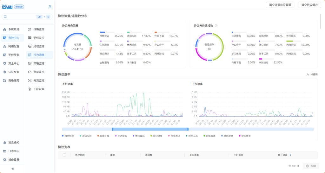Open 下联设备 menu item
The image size is (325, 173).
(x=39, y=89)
